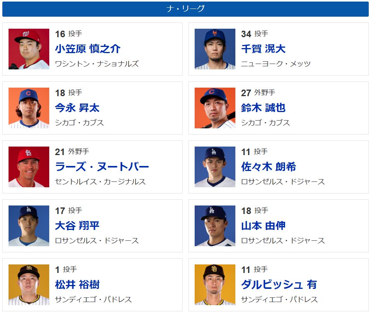Screen dimensions: 373x316
Task: Select the photo in the 千賀 滉大 card
Action: click(x=215, y=49)
